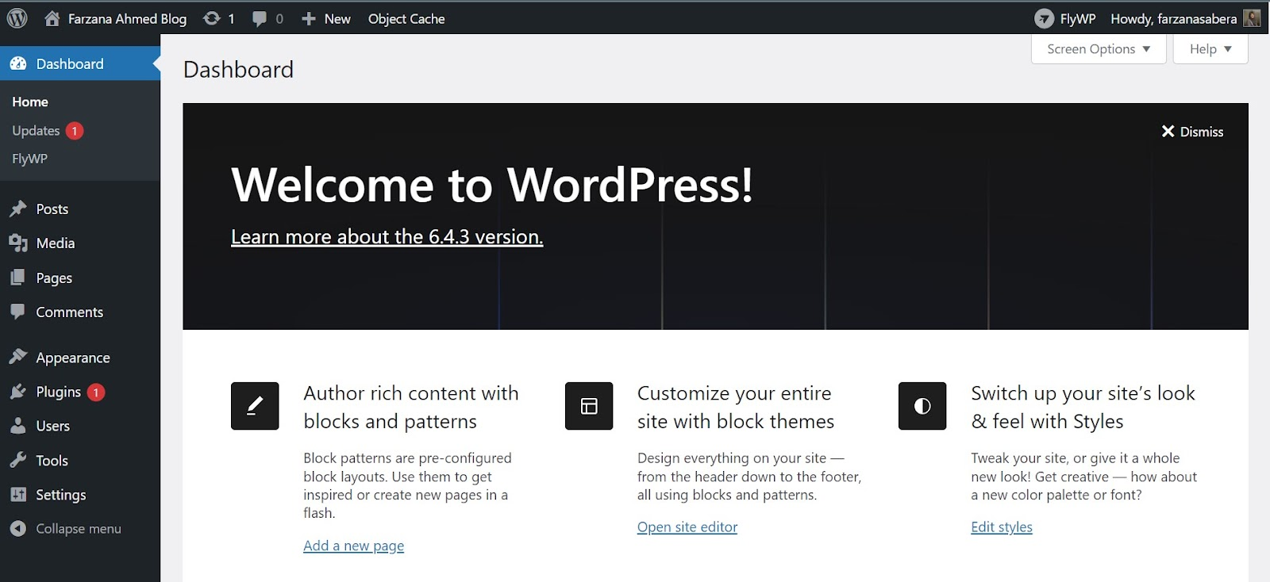Open the Media library menu item
1270x582 pixels.
pyautogui.click(x=55, y=243)
